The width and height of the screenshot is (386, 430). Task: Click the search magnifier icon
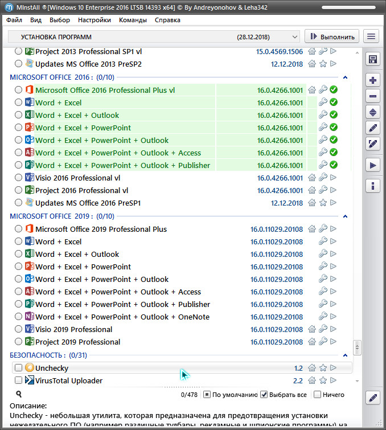(19, 394)
